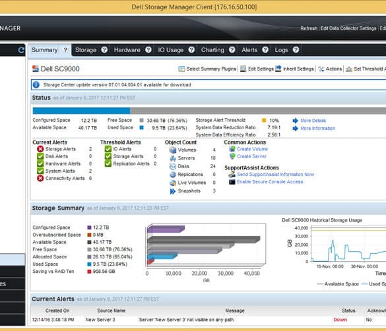The image size is (386, 331).
Task: Click the purple Configured Space swatch
Action: pos(89,227)
